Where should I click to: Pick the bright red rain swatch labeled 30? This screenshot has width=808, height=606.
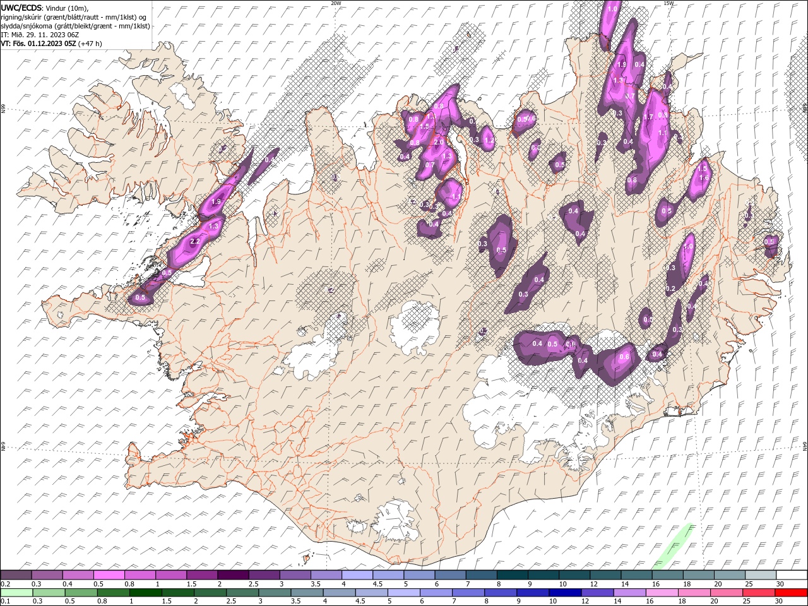pos(790,592)
